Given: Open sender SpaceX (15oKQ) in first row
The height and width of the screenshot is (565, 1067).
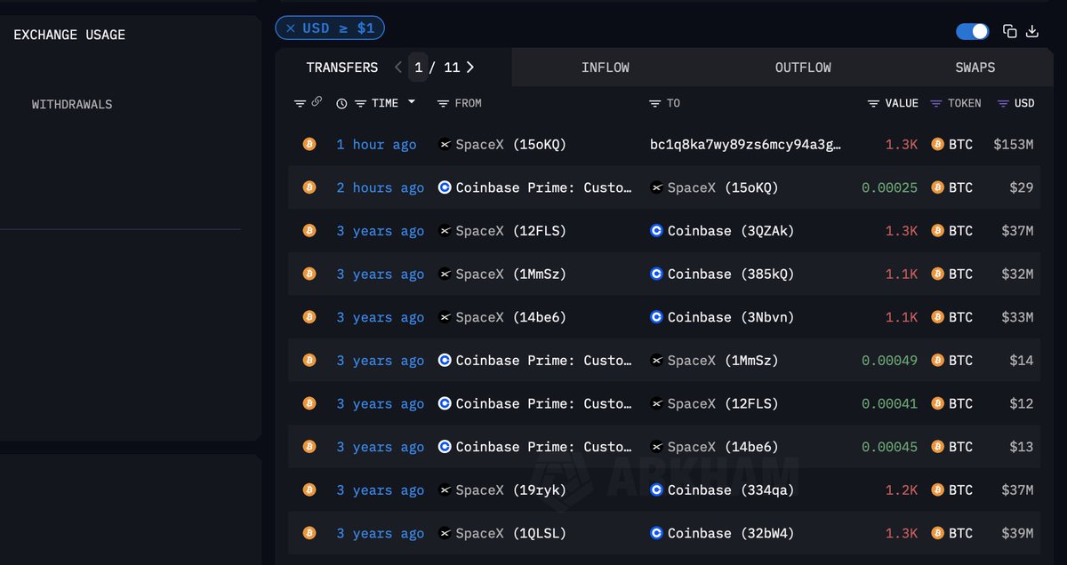Looking at the screenshot, I should [x=511, y=145].
